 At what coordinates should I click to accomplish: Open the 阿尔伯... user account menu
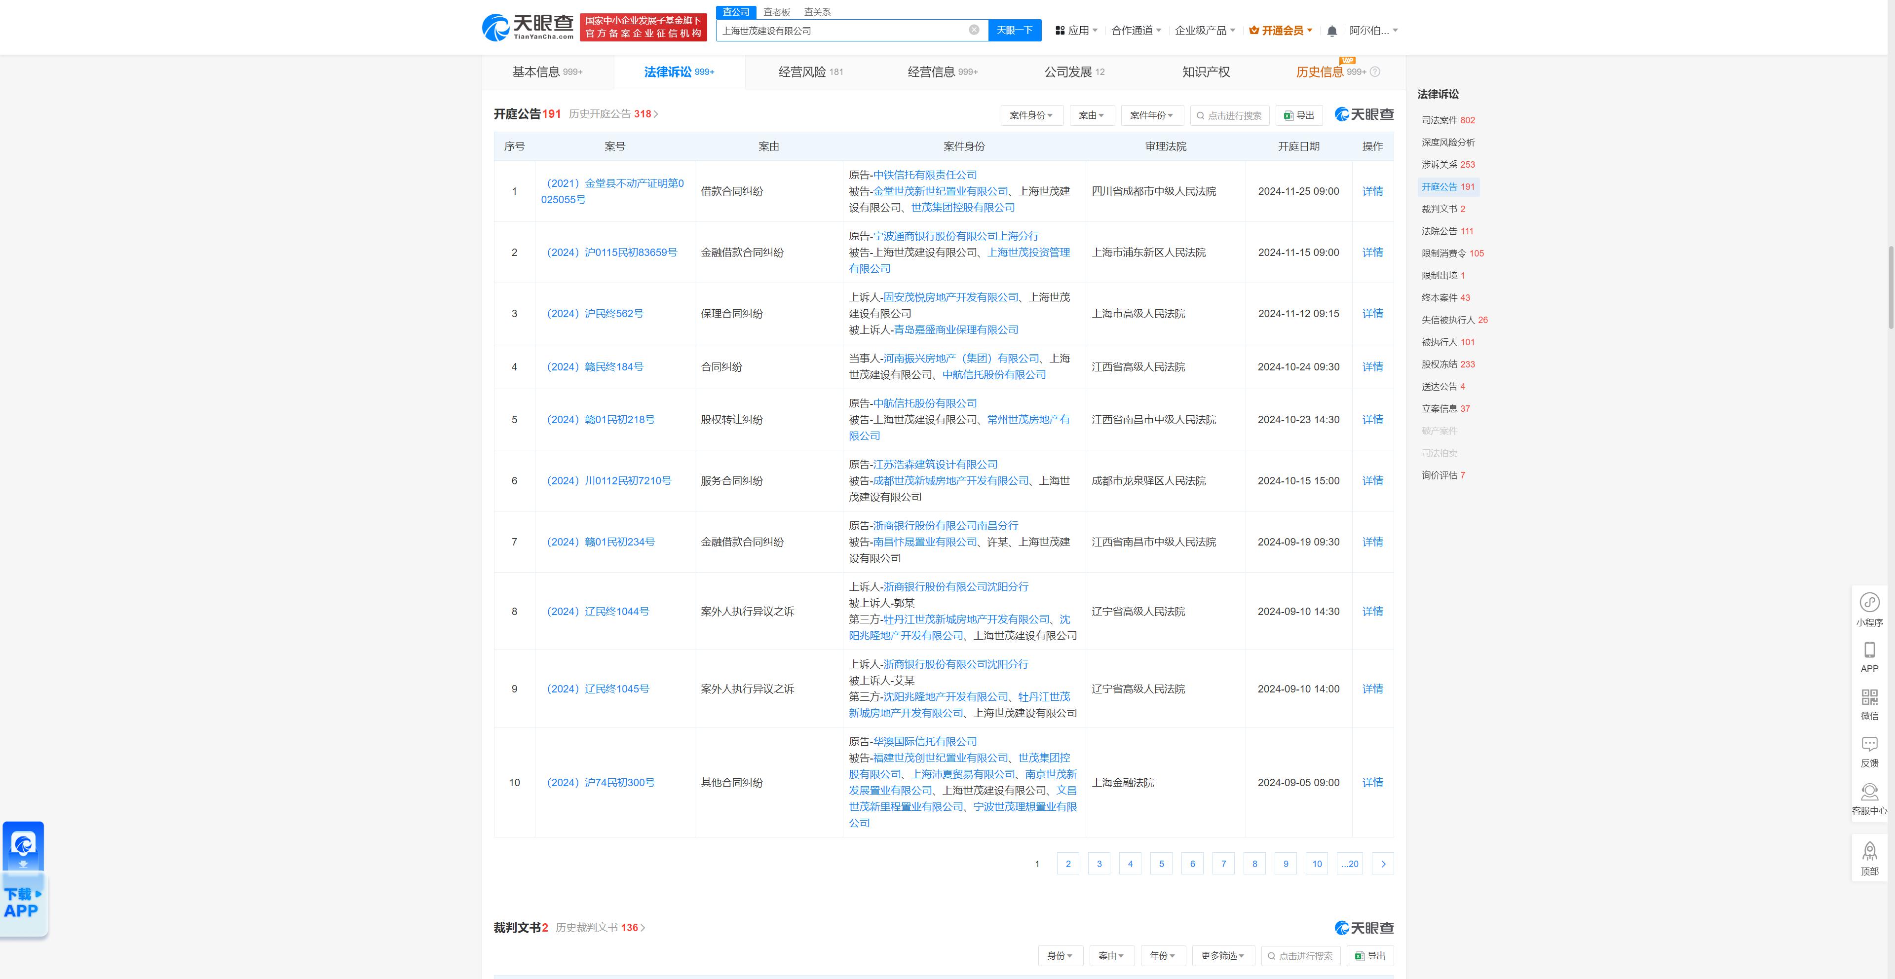pyautogui.click(x=1373, y=31)
